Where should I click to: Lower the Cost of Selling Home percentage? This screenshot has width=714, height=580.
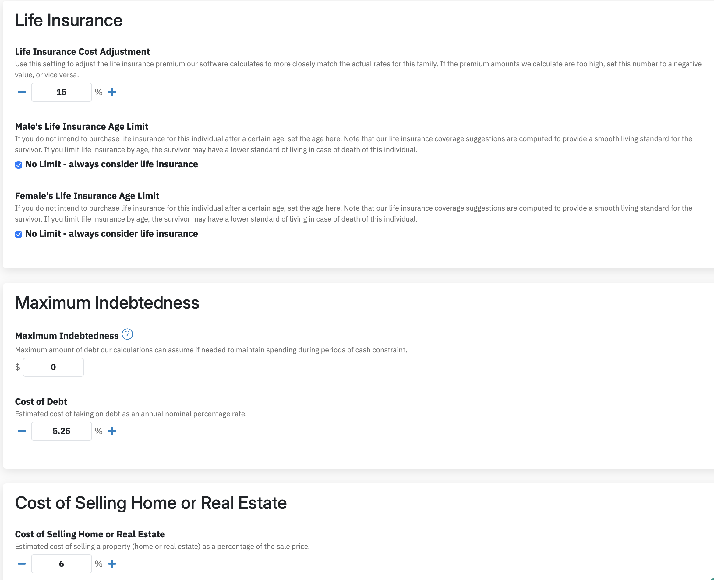pyautogui.click(x=22, y=564)
